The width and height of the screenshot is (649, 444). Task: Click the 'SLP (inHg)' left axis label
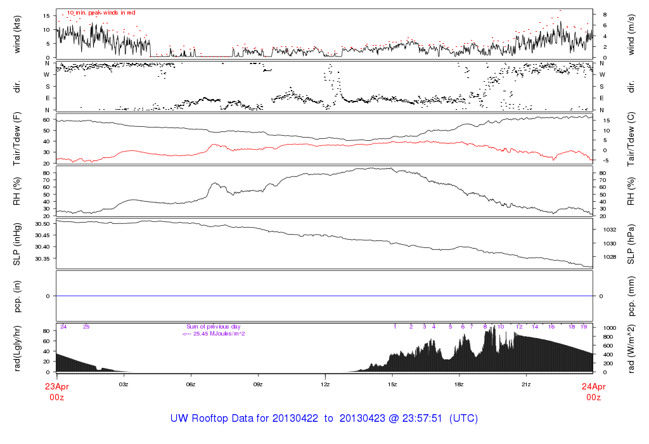click(17, 244)
